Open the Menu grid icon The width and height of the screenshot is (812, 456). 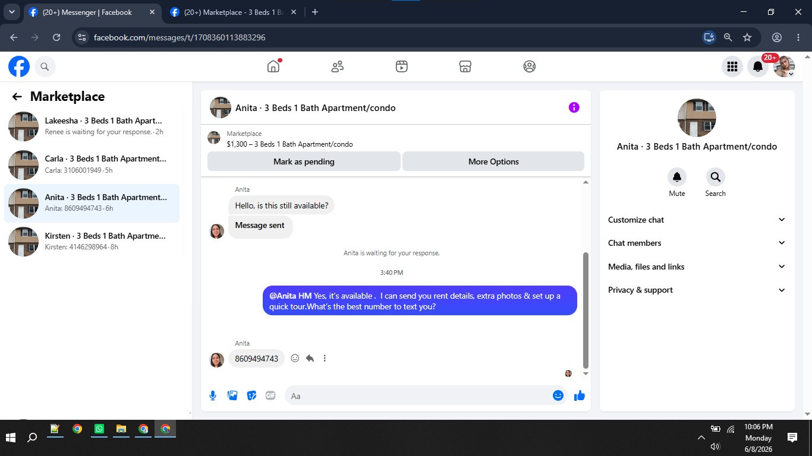[732, 67]
